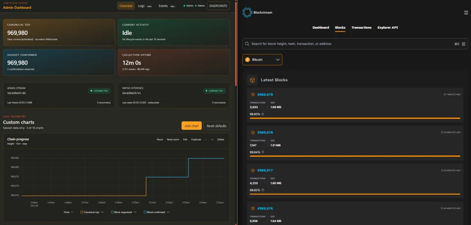Click Reset zoom on Chain progress
Image resolution: width=471 pixels, height=225 pixels.
pos(173,140)
